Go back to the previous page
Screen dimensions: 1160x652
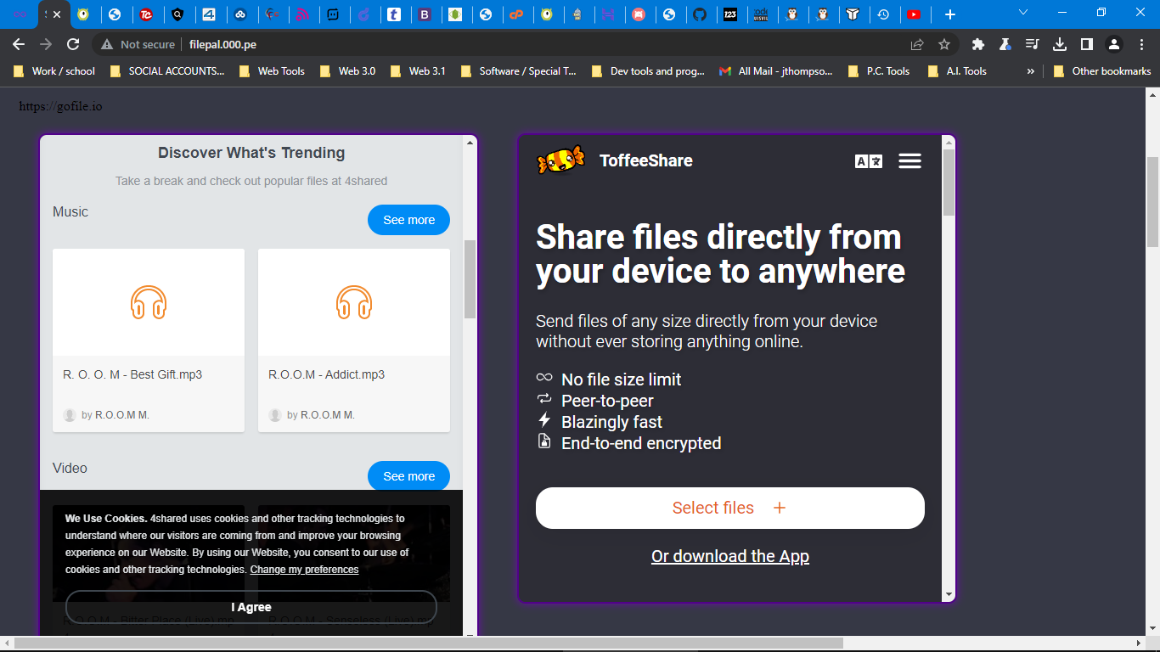(19, 44)
